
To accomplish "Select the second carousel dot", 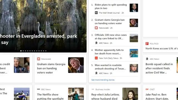I will 23,51.
